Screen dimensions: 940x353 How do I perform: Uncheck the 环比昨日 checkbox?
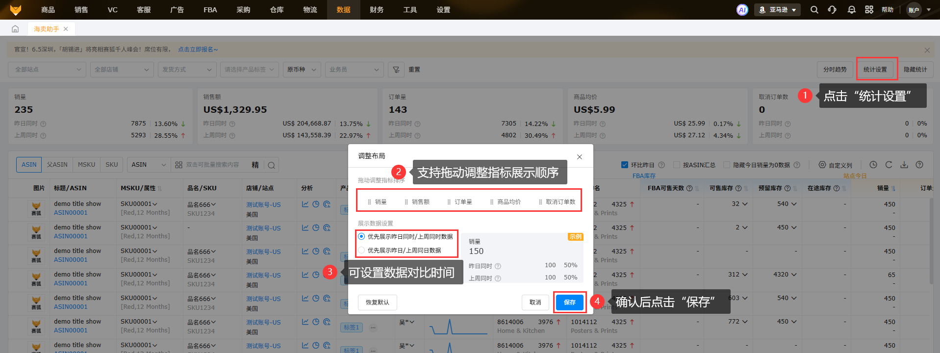click(625, 165)
